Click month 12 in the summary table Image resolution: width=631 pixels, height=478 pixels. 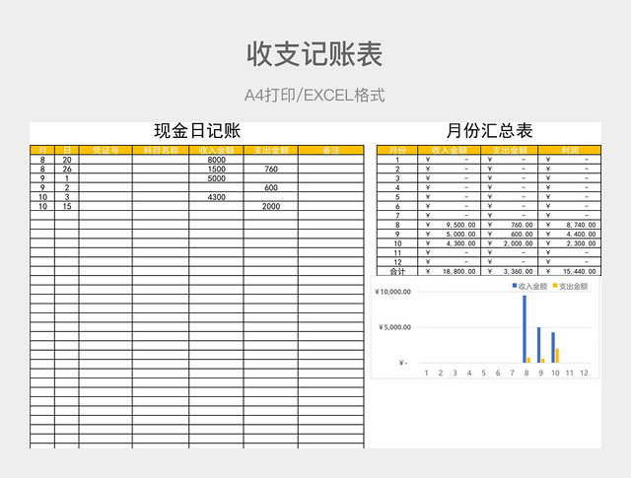pos(397,262)
